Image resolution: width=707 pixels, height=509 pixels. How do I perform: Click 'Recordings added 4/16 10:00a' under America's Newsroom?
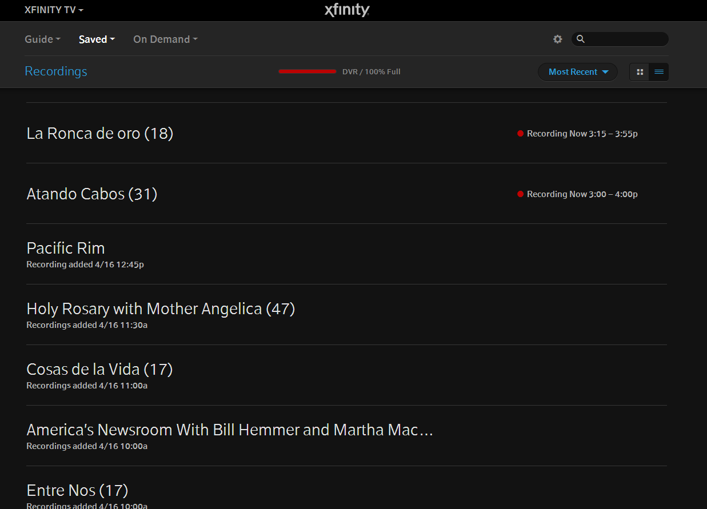click(x=87, y=446)
